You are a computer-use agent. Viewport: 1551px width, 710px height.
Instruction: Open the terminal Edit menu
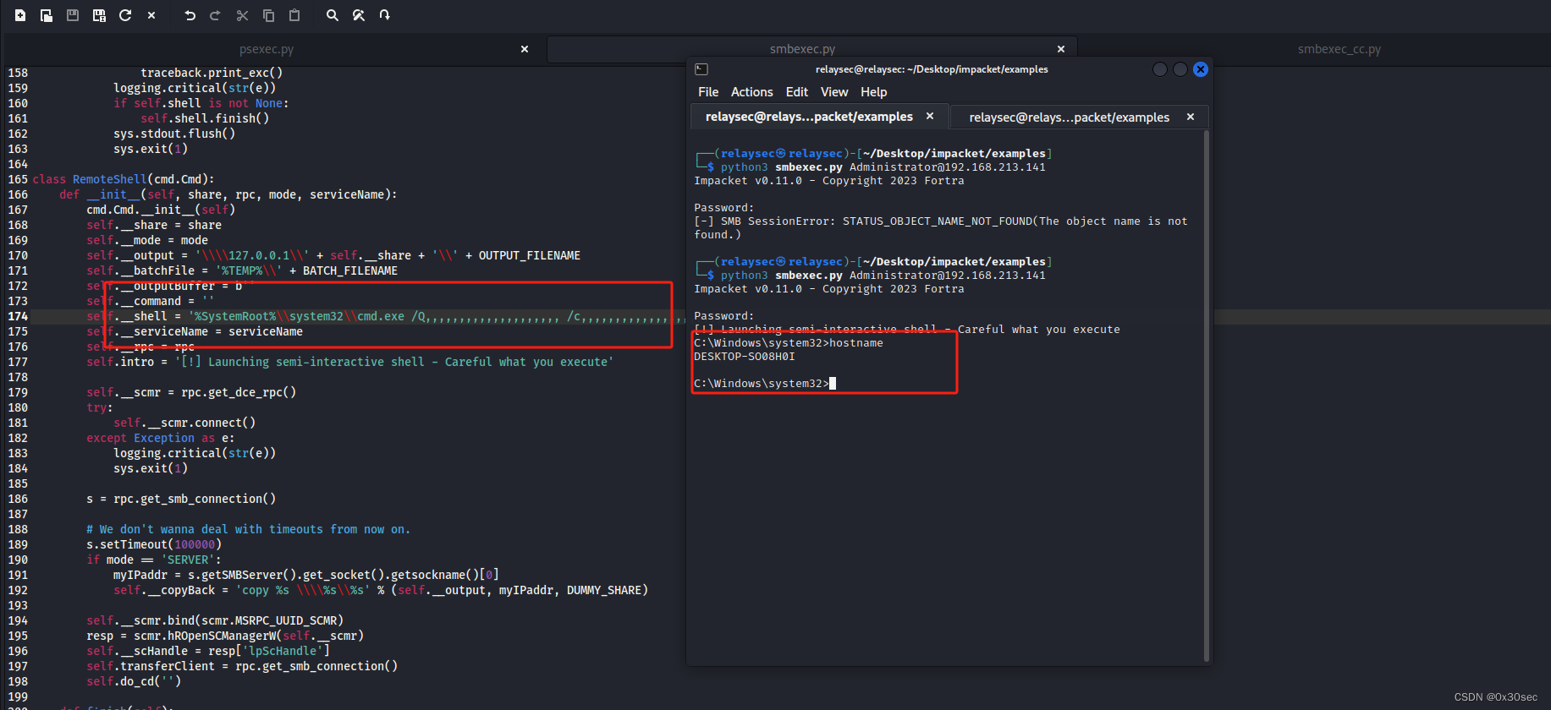click(x=797, y=92)
